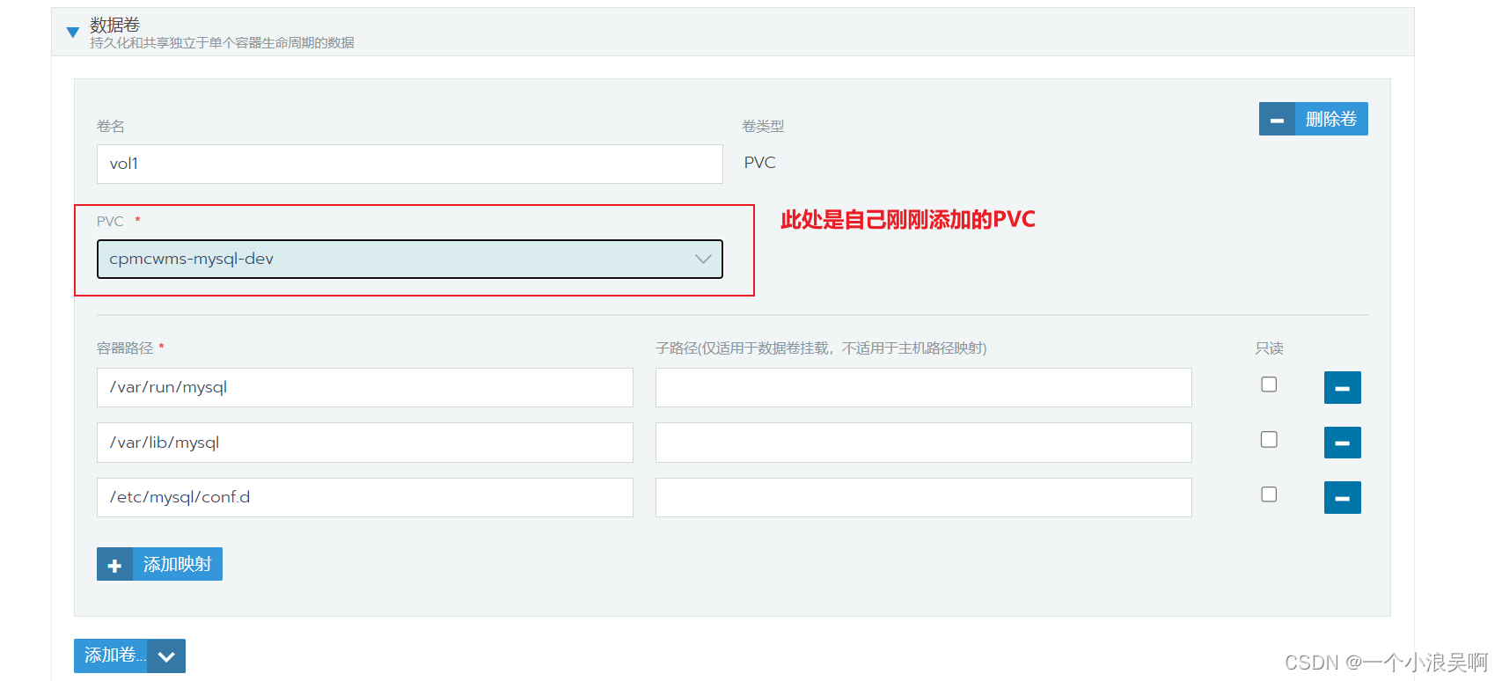Edit the /var/run/mysql container path field

(x=364, y=387)
